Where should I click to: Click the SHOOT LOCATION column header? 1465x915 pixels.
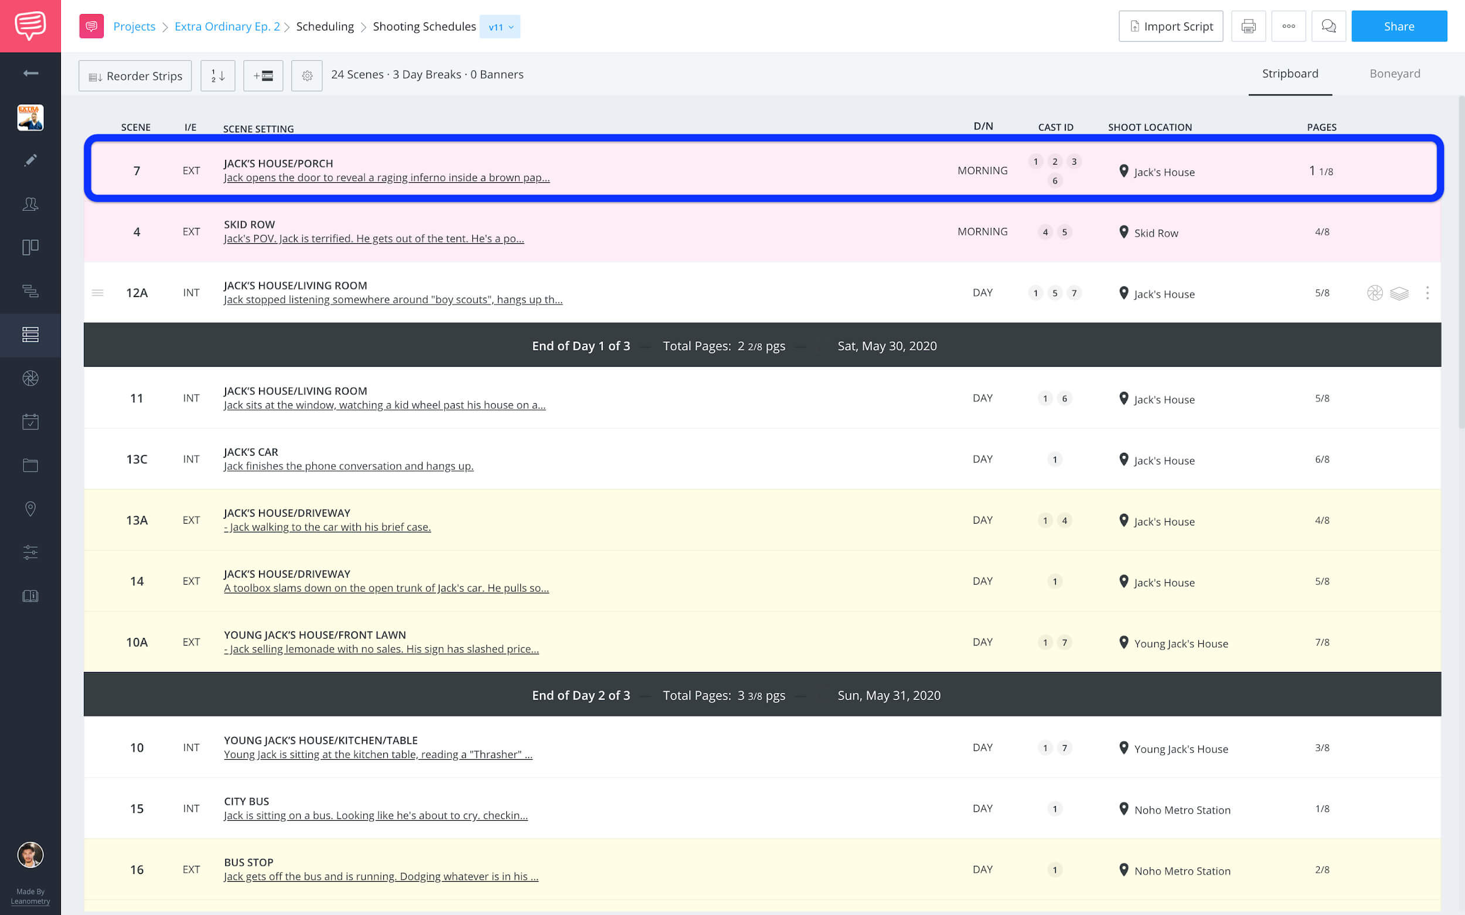(x=1150, y=127)
